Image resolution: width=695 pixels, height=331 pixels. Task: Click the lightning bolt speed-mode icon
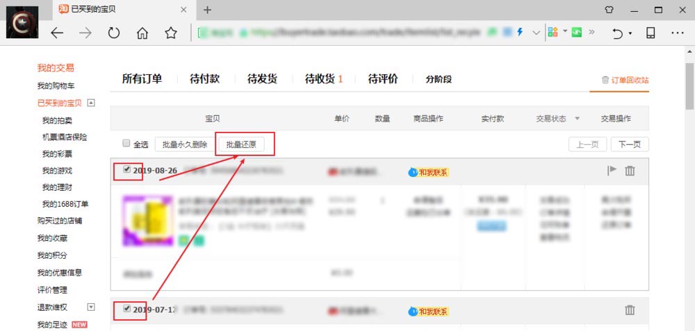point(521,33)
